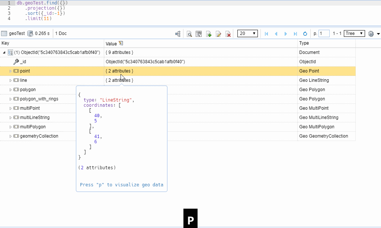Click the expand-tree structure icon
This screenshot has height=228, width=381.
(178, 34)
